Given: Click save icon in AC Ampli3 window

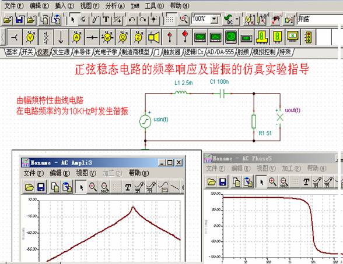Looking at the screenshot, I should (41, 187).
